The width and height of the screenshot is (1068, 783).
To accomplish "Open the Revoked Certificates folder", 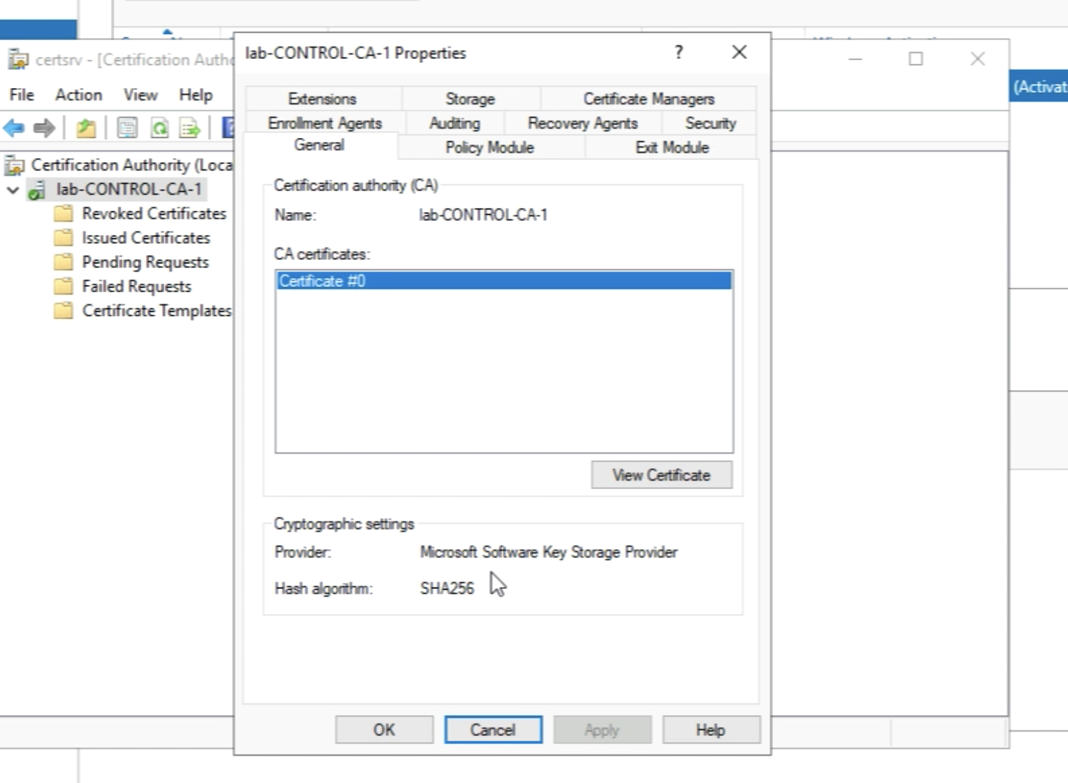I will click(x=153, y=213).
